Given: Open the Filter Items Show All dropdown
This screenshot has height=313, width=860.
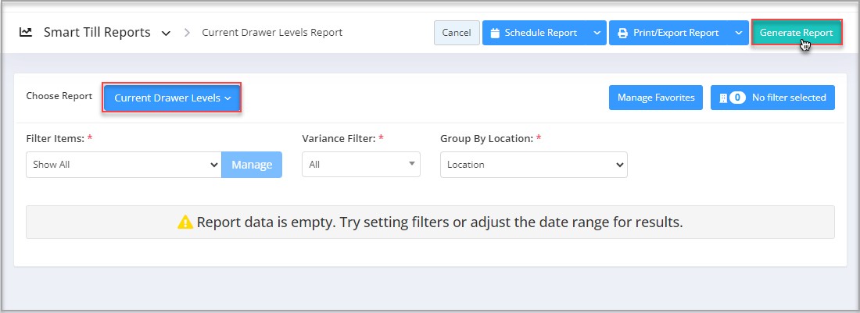Looking at the screenshot, I should [124, 165].
